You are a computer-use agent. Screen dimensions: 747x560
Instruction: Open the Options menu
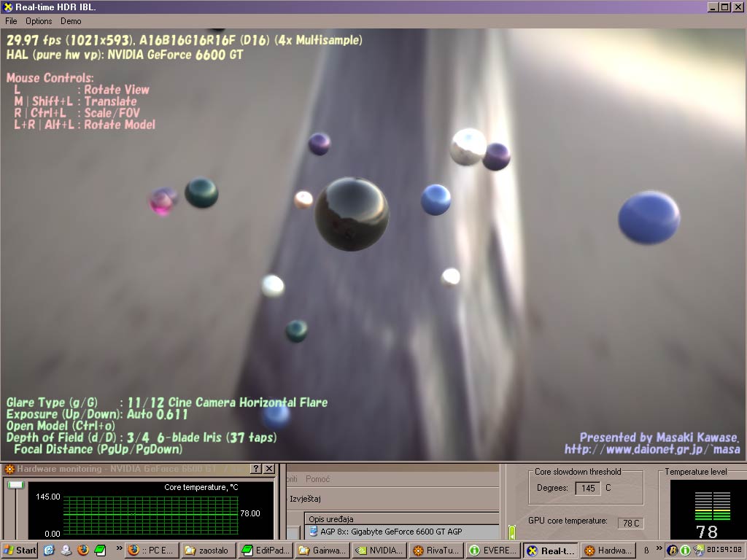click(x=39, y=21)
